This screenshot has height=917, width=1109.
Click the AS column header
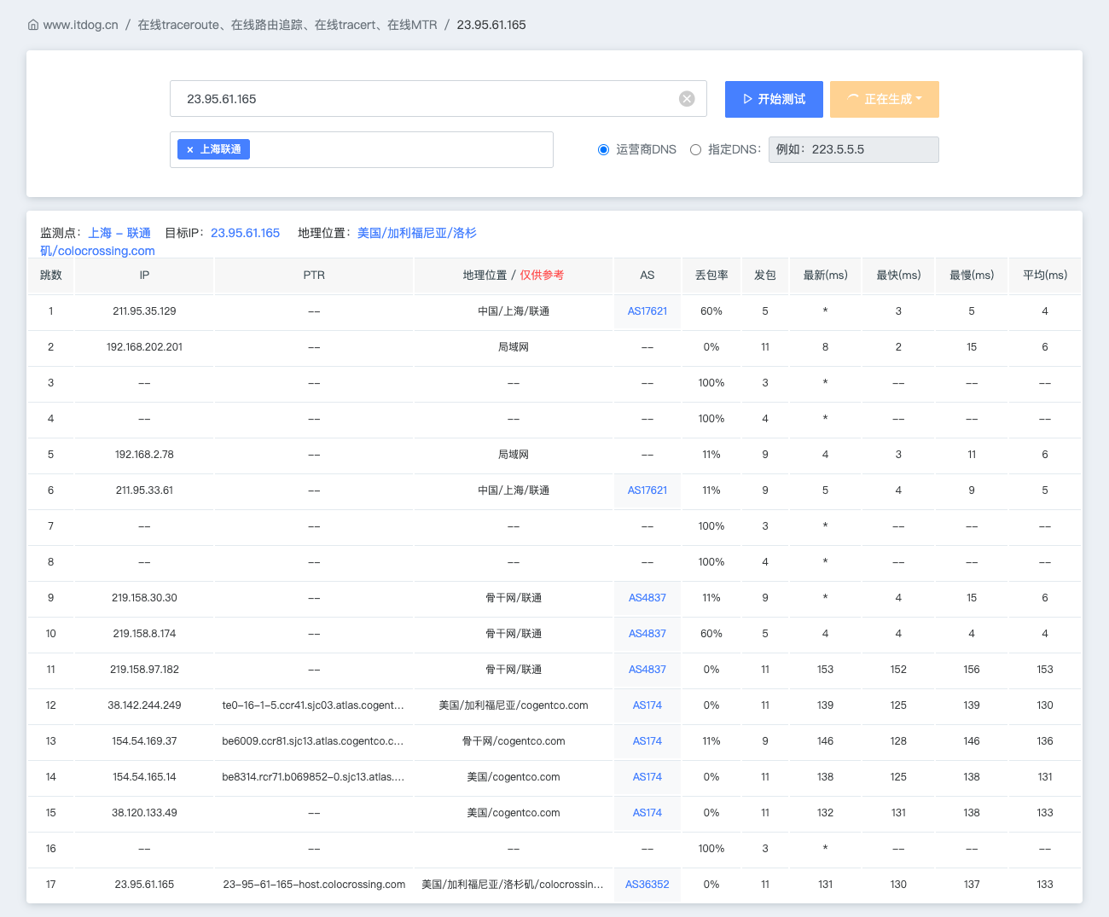tap(647, 276)
